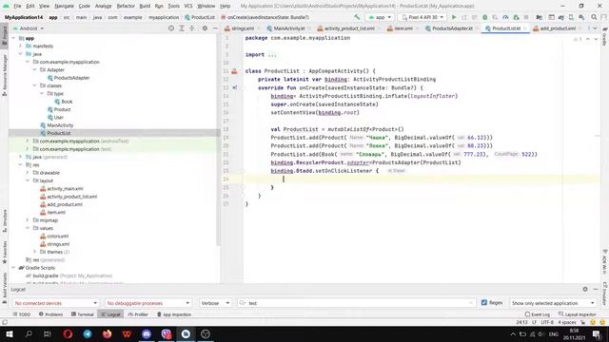
Task: Open Search Everywhere magnifier in toolbar
Action: (594, 17)
